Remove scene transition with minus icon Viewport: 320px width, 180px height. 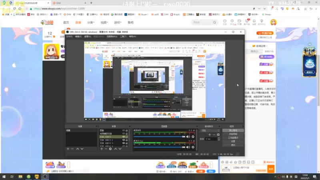(x=214, y=135)
